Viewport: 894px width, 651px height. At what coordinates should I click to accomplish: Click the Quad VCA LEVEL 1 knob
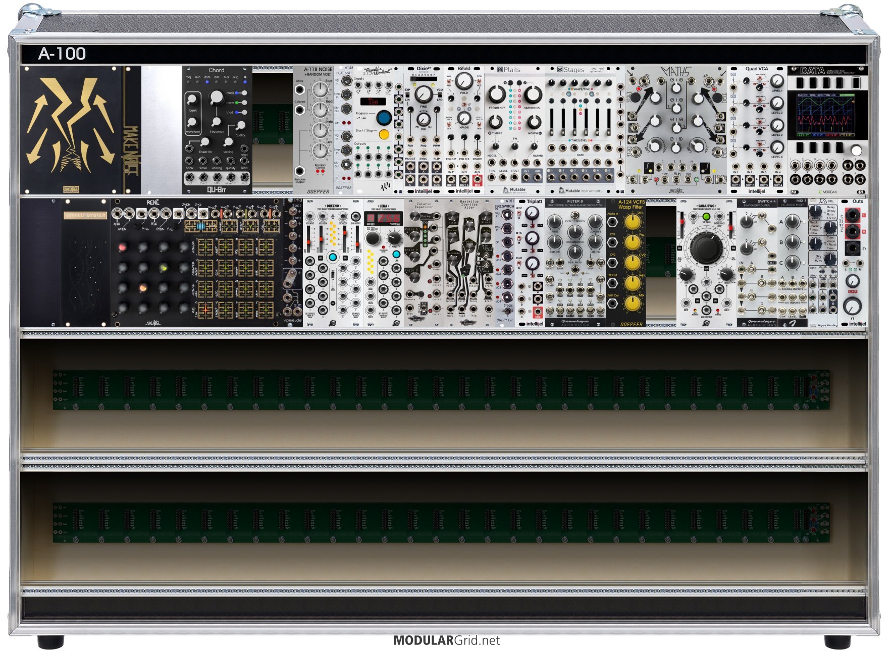point(777,81)
